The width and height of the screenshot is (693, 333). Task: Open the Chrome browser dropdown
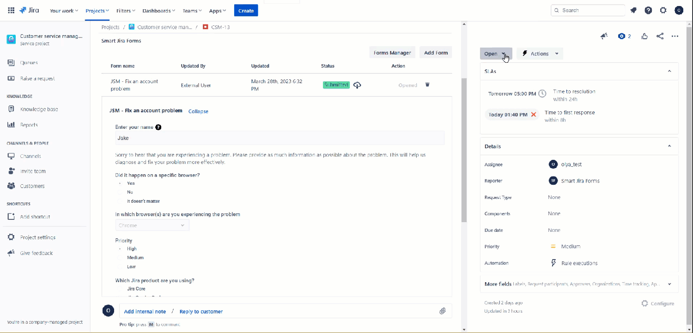(x=152, y=225)
